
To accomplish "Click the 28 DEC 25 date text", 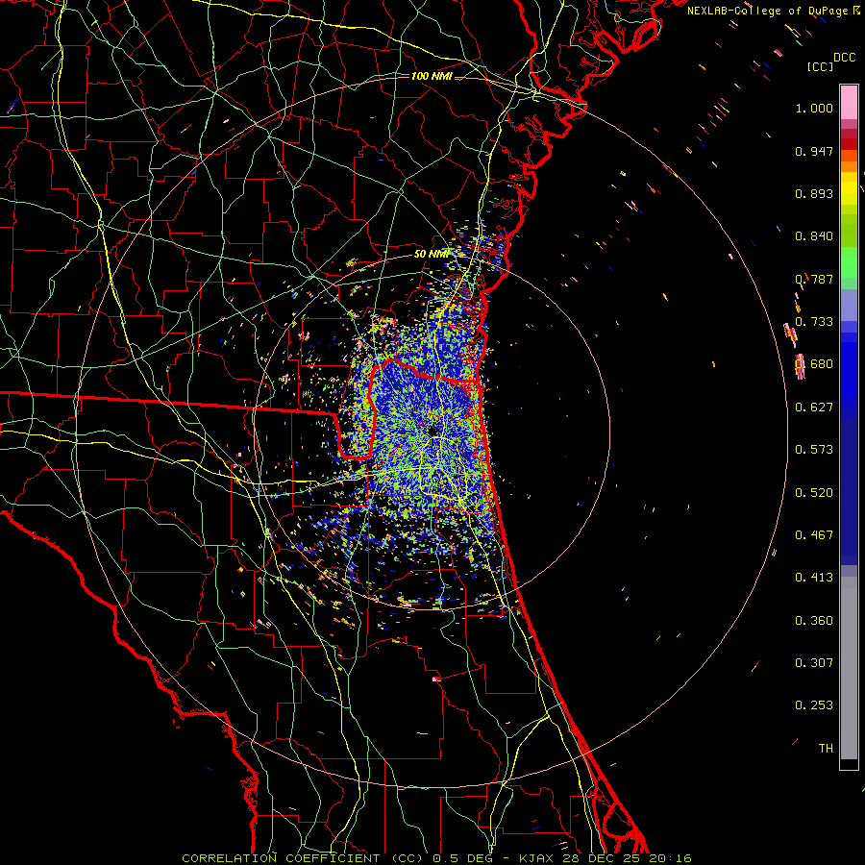I will click(x=603, y=858).
